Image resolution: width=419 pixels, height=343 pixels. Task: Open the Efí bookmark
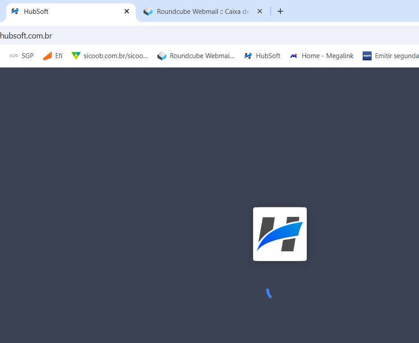click(x=53, y=56)
